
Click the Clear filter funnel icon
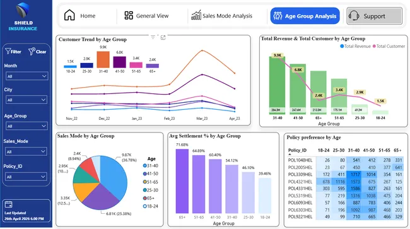[32, 51]
